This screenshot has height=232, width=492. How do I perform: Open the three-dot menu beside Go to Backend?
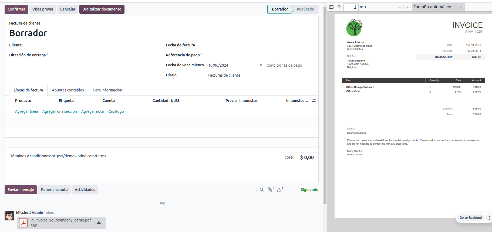click(x=489, y=218)
